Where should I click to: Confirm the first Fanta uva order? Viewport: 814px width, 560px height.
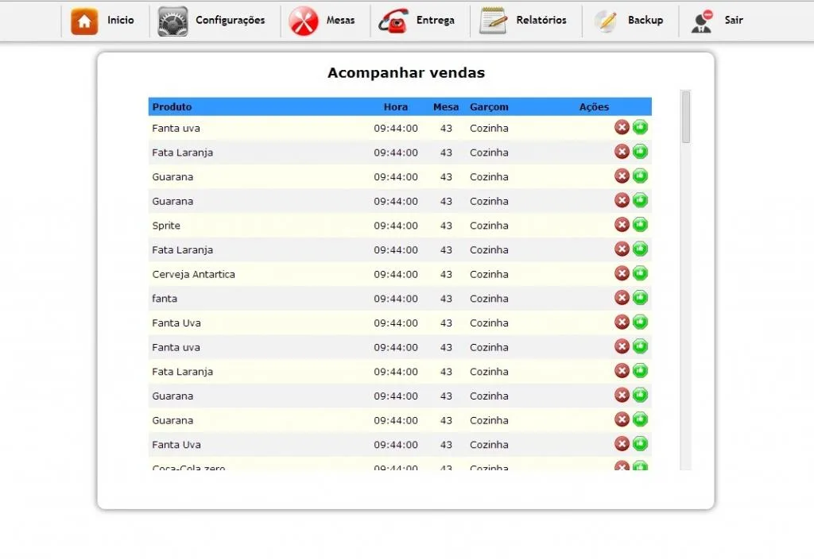(640, 127)
